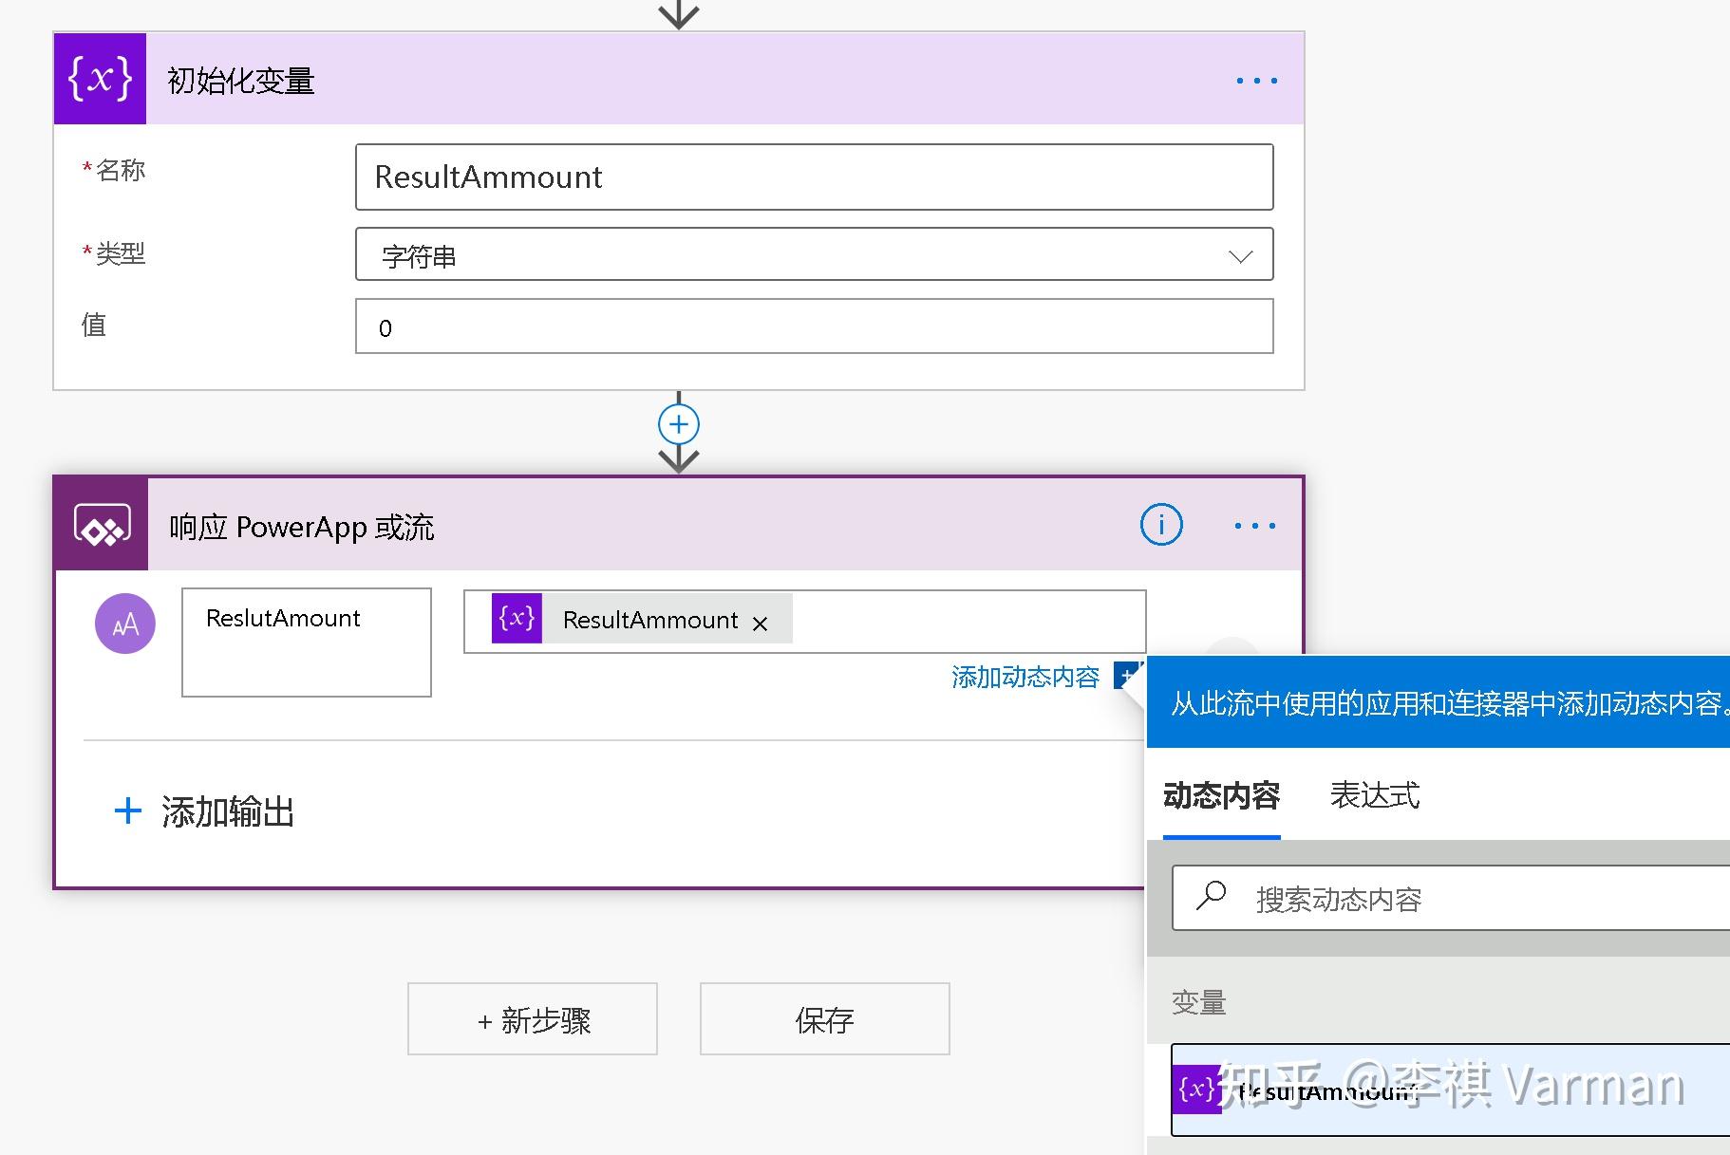
Task: Click the 搜索动态内容 search field
Action: coord(1377,897)
